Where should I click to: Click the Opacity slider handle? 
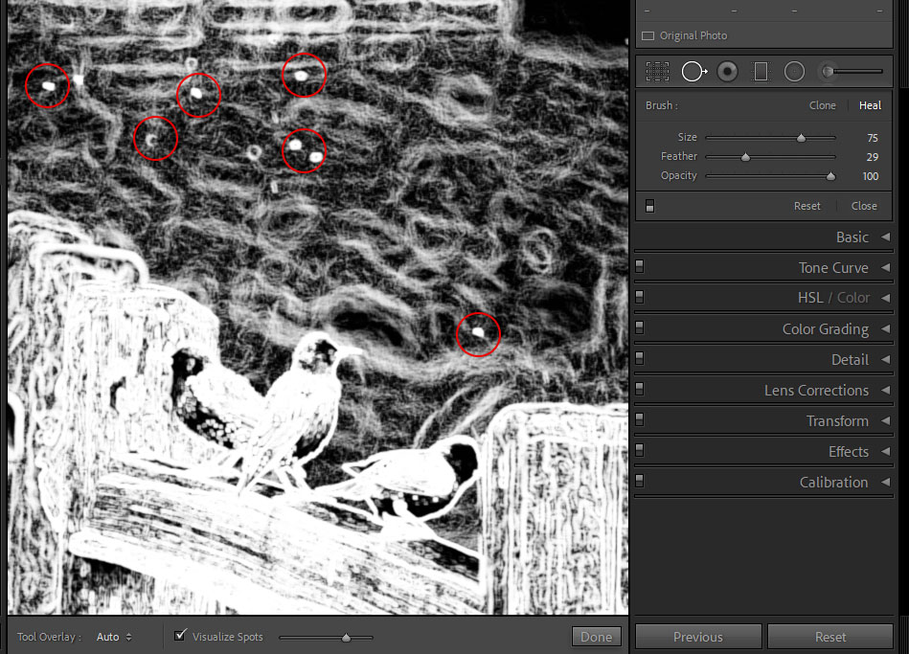(x=830, y=176)
